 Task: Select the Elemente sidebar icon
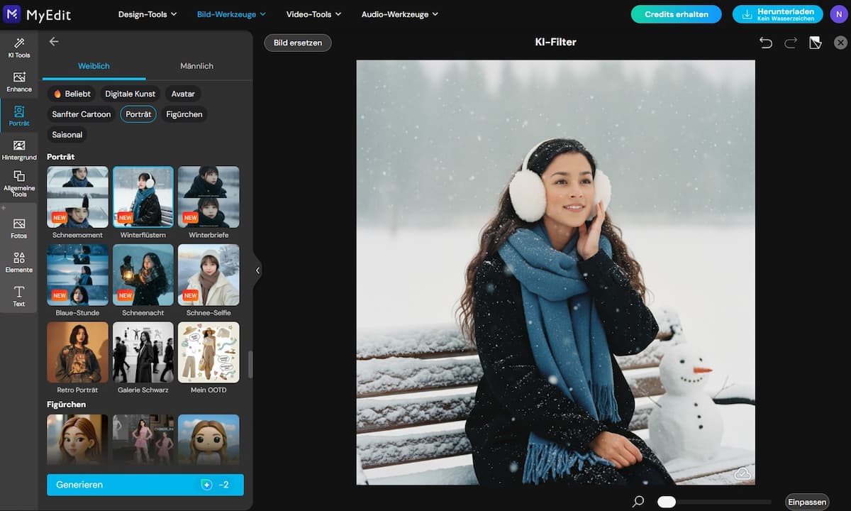[19, 261]
